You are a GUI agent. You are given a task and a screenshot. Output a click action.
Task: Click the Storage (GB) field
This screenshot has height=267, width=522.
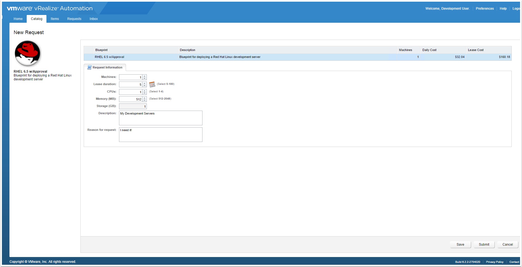point(133,106)
